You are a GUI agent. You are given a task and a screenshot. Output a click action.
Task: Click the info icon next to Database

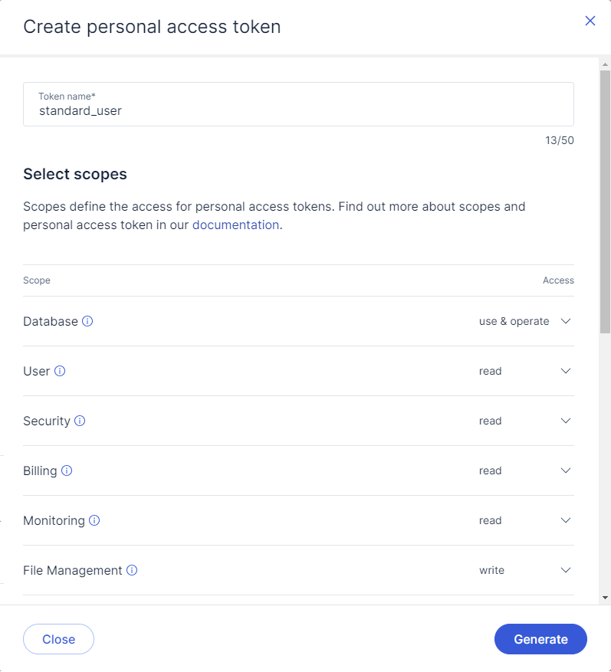tap(87, 321)
